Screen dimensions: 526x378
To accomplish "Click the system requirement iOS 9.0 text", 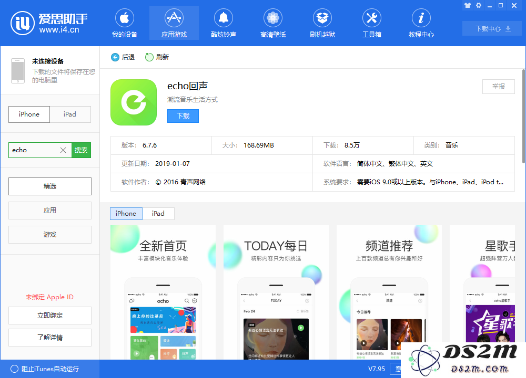I will 430,182.
